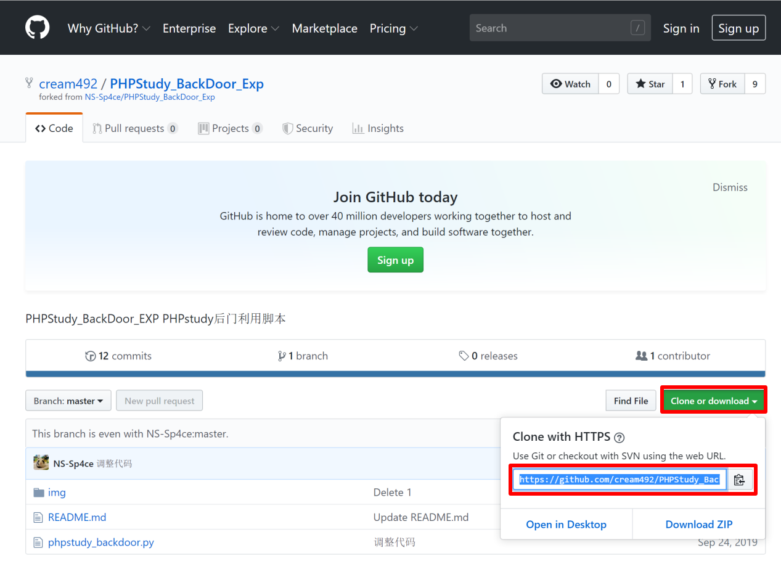781x561 pixels.
Task: Click Sign in link in header
Action: point(681,28)
